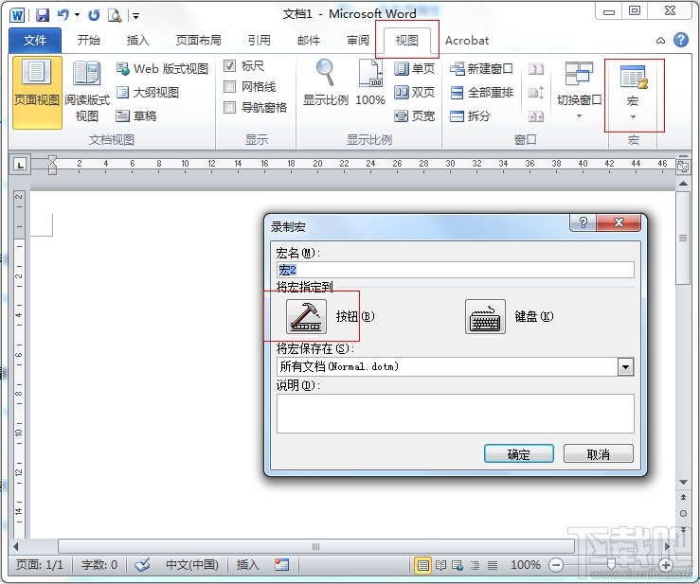Click in the description (说明) text box
The height and width of the screenshot is (584, 700).
[x=456, y=414]
